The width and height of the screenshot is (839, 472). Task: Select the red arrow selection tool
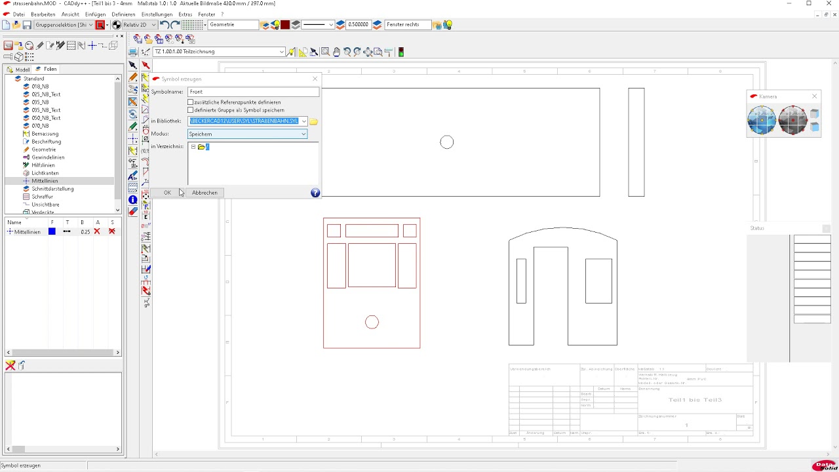click(x=146, y=65)
